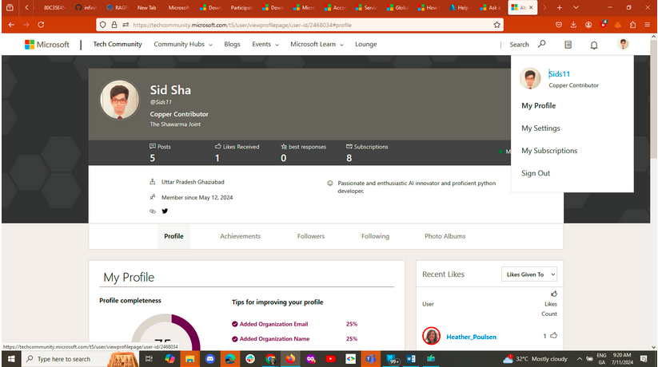Click the Windows Start button
Image resolution: width=658 pixels, height=367 pixels.
(x=11, y=359)
